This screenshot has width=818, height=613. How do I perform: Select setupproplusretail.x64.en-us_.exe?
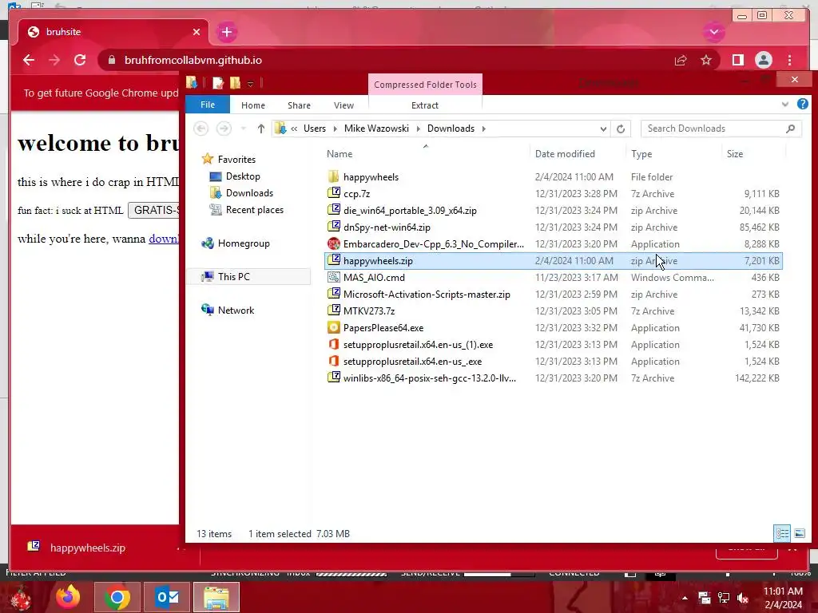coord(553,362)
